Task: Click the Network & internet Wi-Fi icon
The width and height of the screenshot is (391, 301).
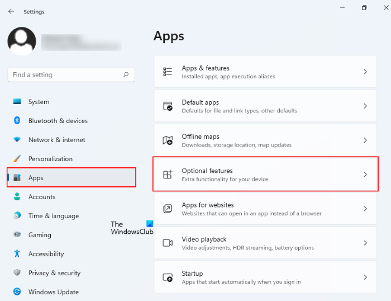Action: [x=17, y=140]
